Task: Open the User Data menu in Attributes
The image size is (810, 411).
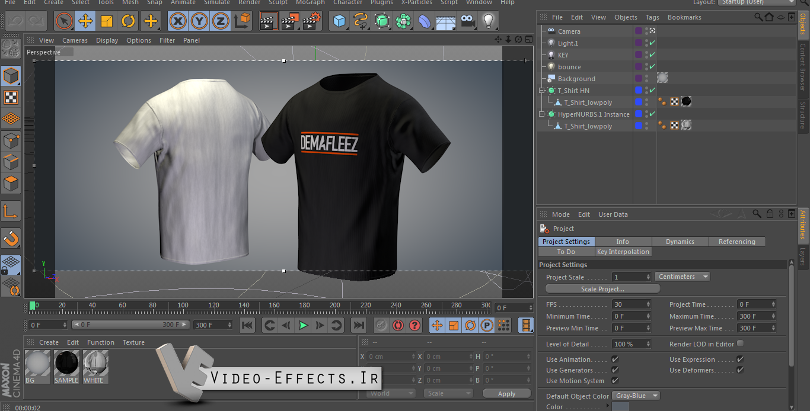Action: 613,214
